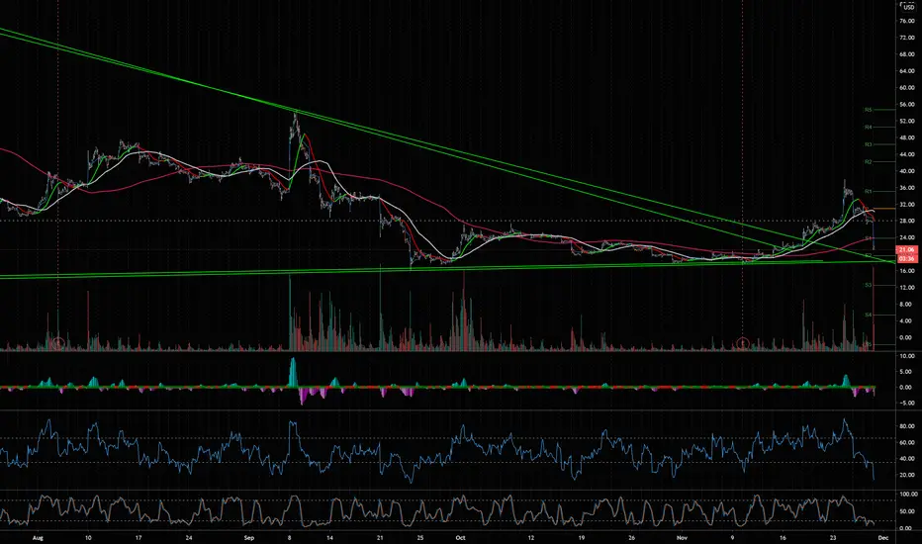922x544 pixels.
Task: Open the earnings E marker near Nov 9
Action: (x=743, y=341)
